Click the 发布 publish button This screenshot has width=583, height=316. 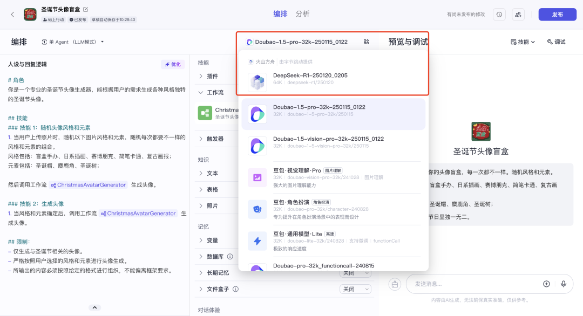pos(557,15)
